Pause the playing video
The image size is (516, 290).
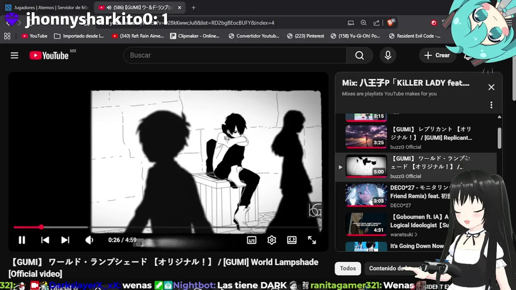tap(22, 240)
